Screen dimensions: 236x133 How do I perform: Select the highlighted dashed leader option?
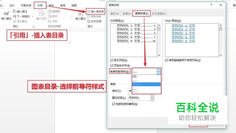146,84
